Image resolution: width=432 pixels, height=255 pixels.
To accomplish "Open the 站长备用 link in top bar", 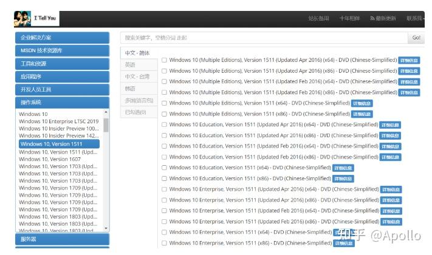I will coord(318,19).
